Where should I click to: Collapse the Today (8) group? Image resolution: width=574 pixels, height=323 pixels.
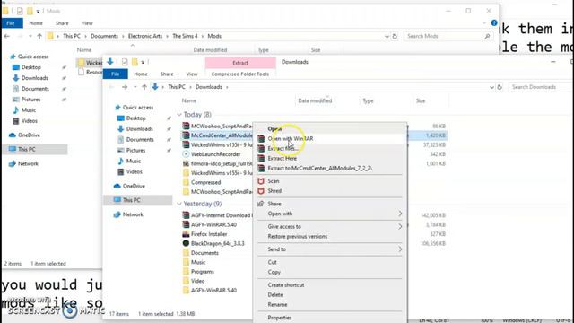point(179,115)
